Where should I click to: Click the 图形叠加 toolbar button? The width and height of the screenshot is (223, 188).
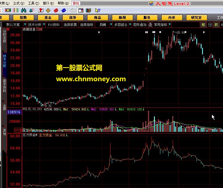pyautogui.click(x=140, y=24)
